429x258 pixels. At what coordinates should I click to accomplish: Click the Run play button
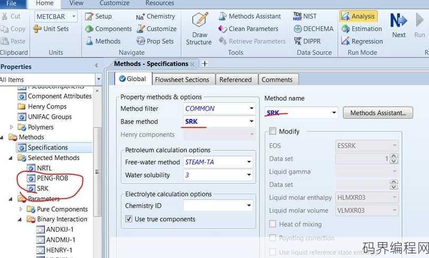420,25
